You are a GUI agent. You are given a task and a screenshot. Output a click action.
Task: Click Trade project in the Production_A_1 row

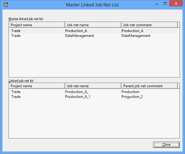[16, 97]
